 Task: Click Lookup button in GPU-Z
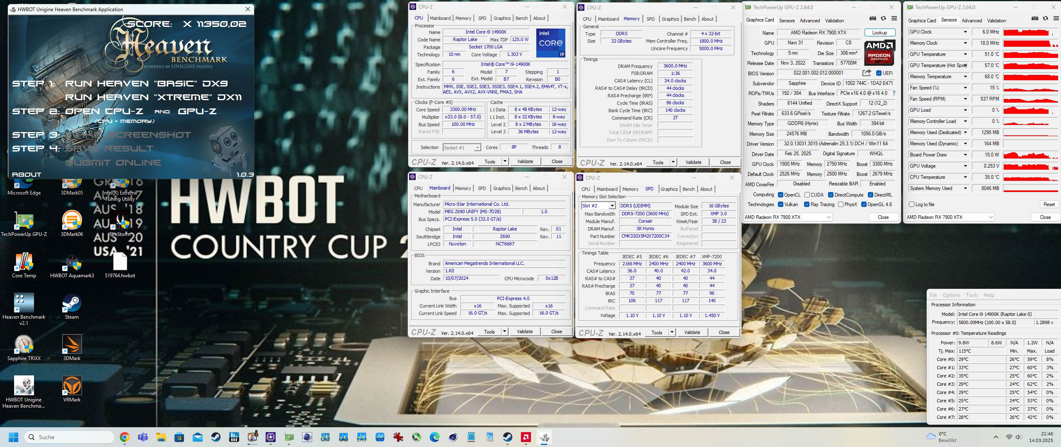coord(879,33)
